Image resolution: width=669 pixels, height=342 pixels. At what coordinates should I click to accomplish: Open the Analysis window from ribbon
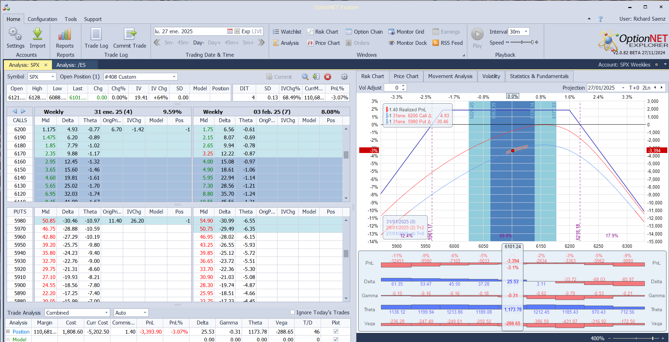pyautogui.click(x=286, y=43)
